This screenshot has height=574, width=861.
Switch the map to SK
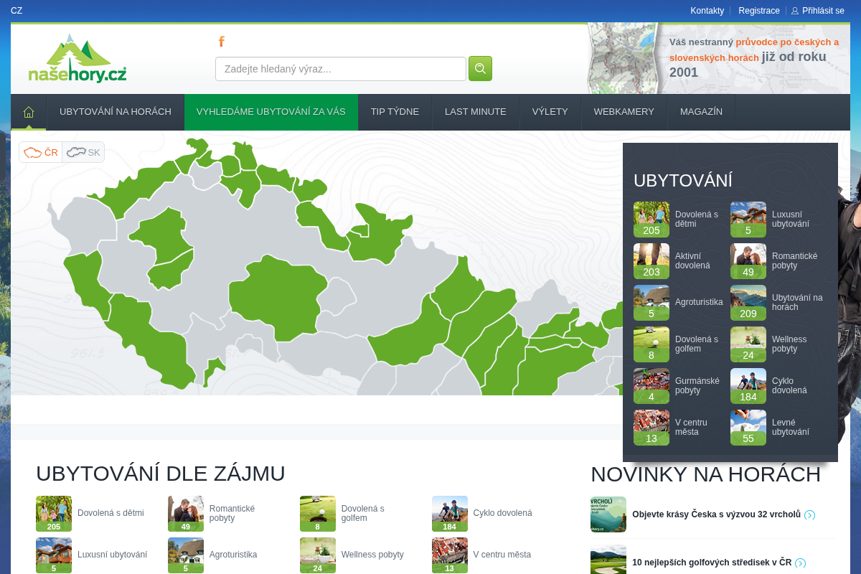[83, 152]
